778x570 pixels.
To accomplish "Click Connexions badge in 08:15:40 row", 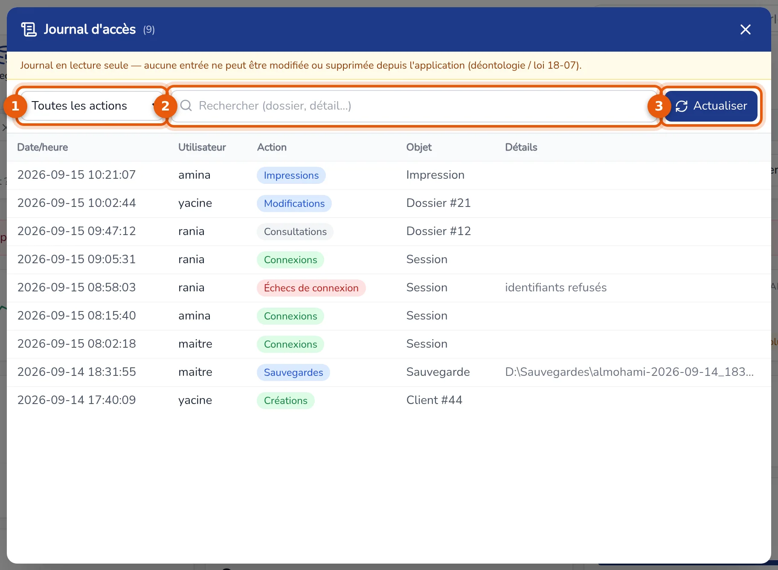I will pyautogui.click(x=290, y=316).
